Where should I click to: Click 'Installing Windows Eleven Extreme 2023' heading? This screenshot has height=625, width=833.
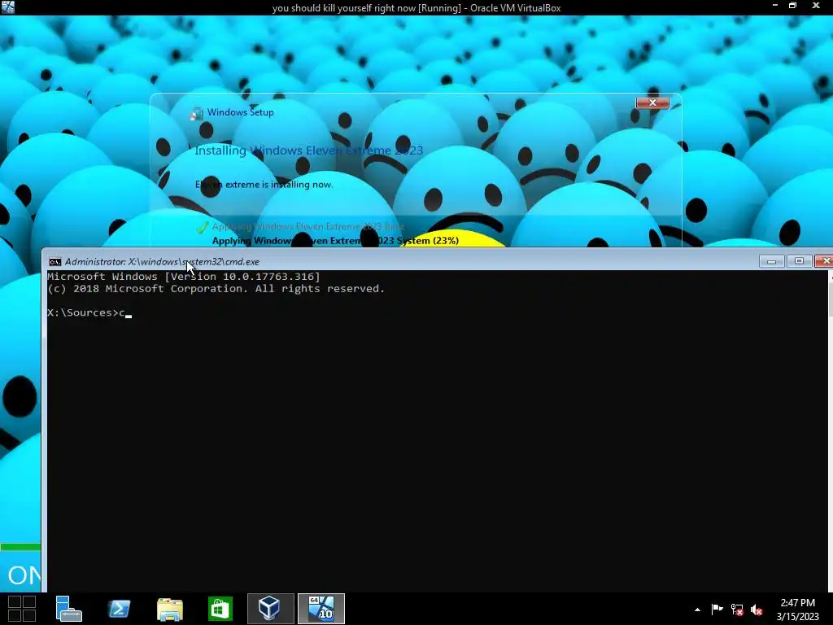click(x=308, y=151)
